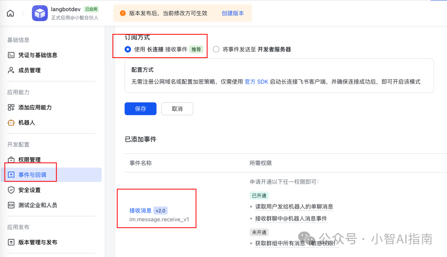Click the 安全设置 shield icon
The image size is (447, 257).
coord(11,190)
